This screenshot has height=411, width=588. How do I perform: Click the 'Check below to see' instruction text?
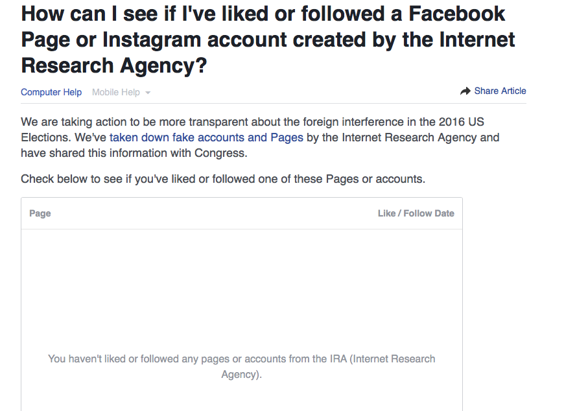[223, 179]
